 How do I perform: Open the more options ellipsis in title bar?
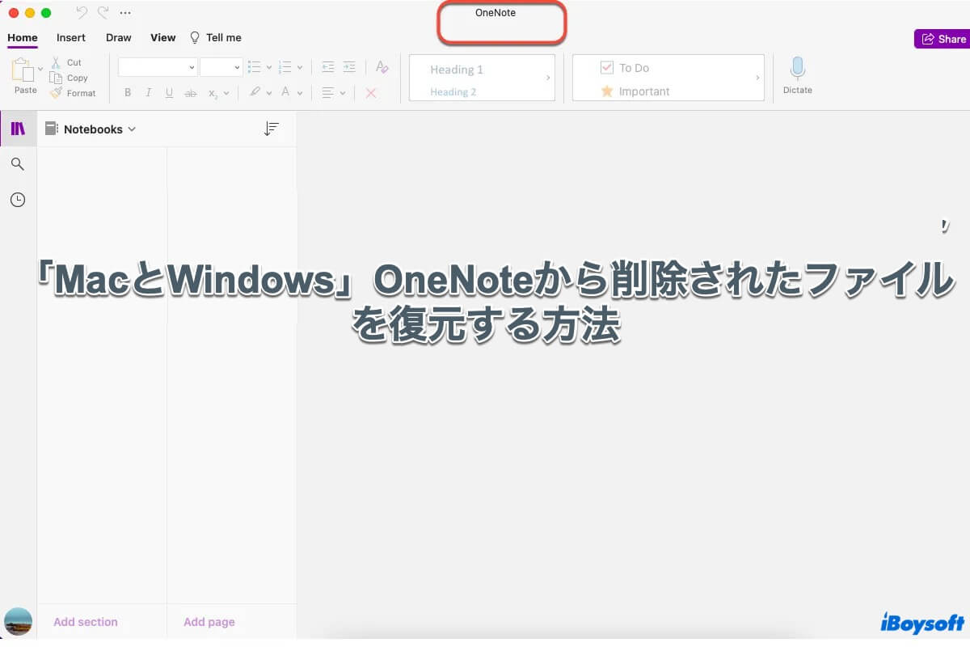pyautogui.click(x=124, y=13)
